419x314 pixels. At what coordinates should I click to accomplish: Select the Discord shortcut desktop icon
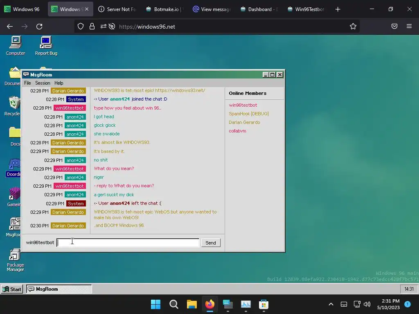click(14, 167)
